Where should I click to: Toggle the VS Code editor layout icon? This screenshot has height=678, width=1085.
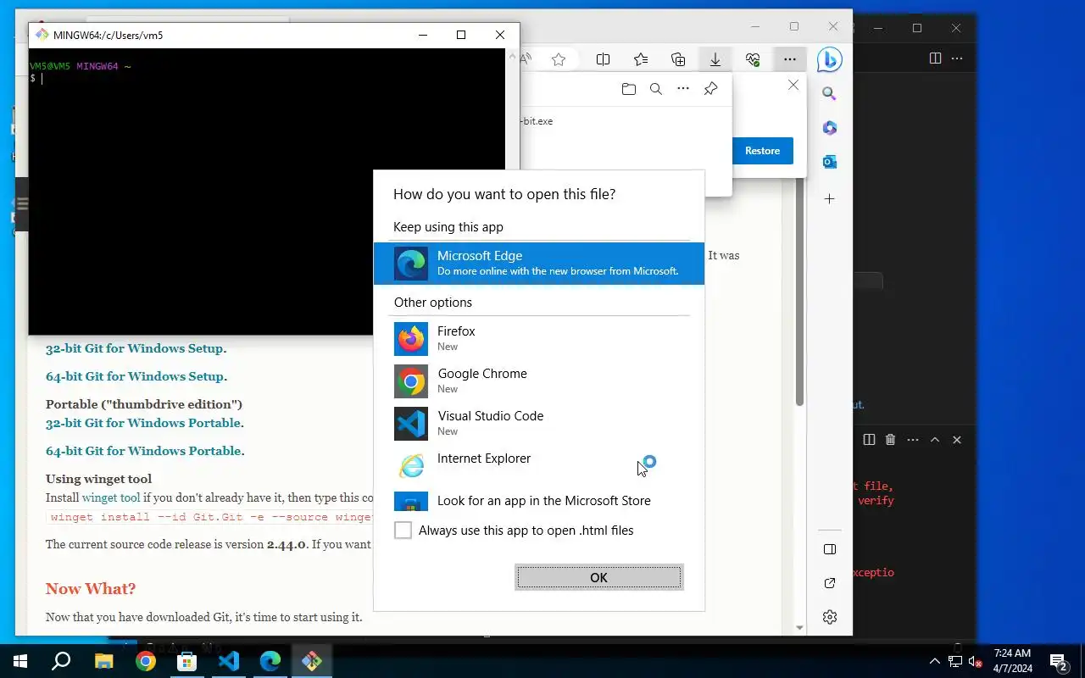pos(935,58)
